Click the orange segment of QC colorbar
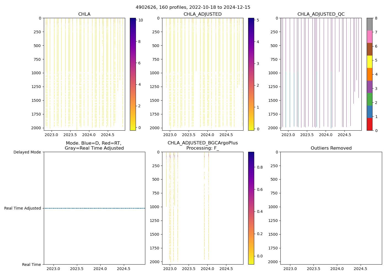386x275 pixels. click(x=369, y=74)
